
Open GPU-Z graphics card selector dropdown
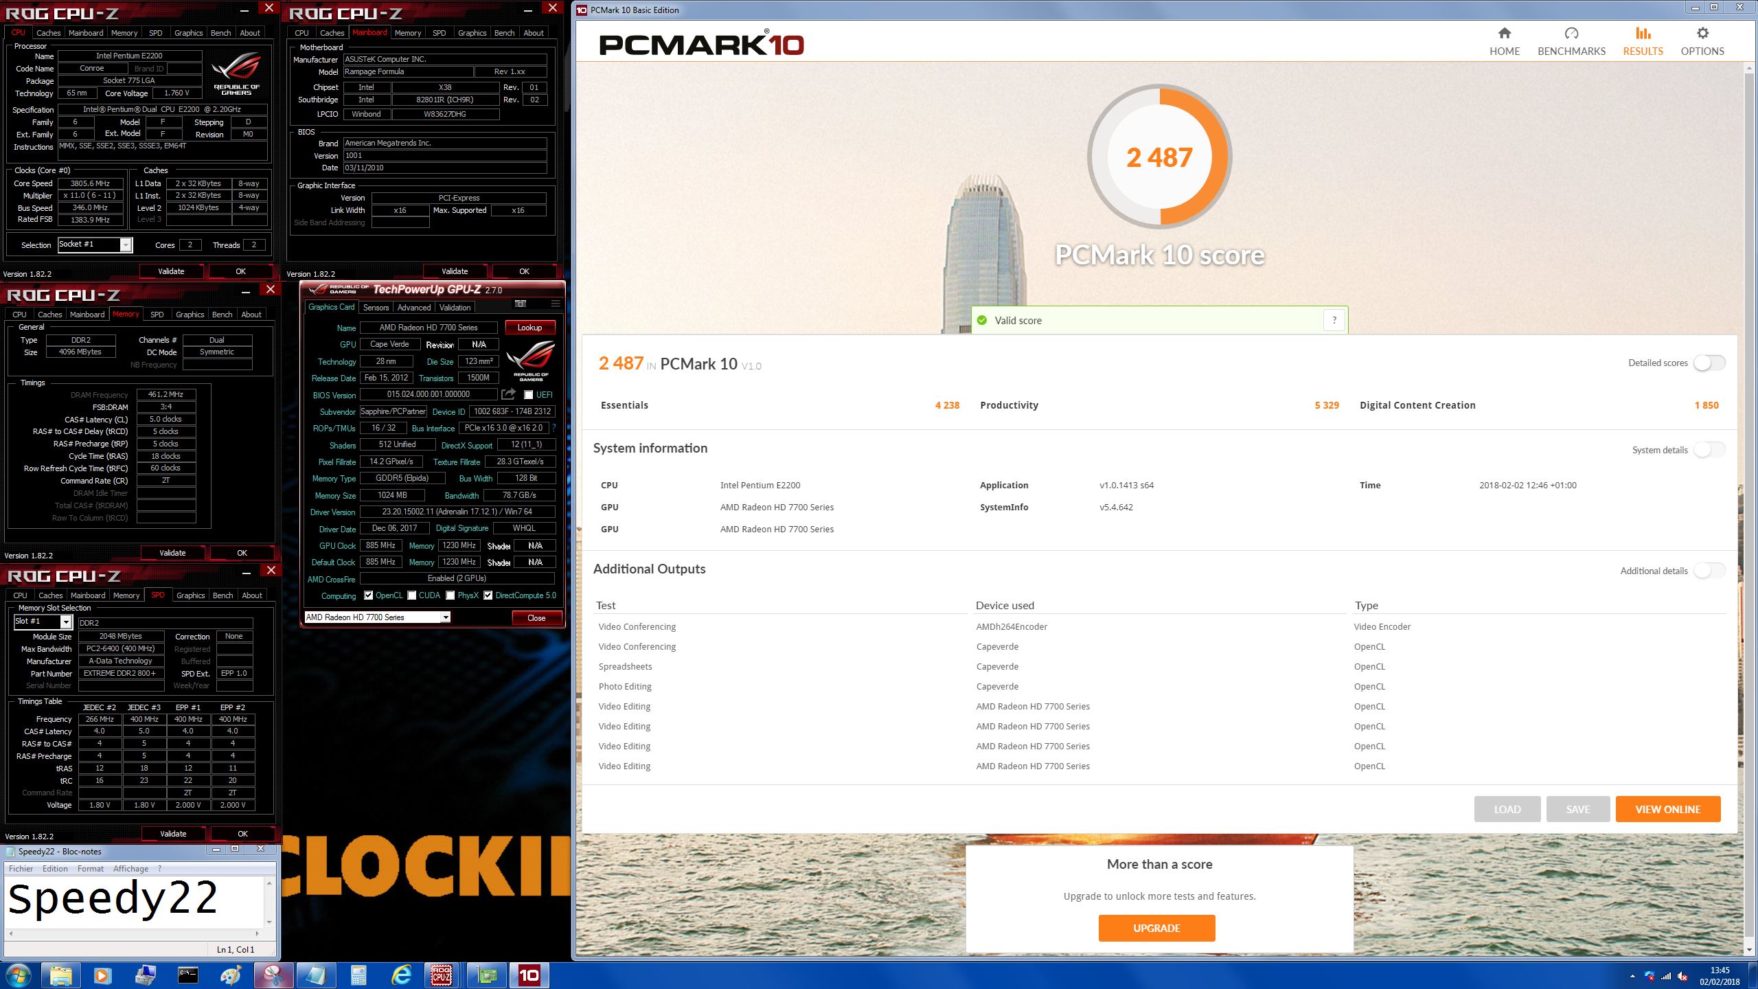(377, 617)
